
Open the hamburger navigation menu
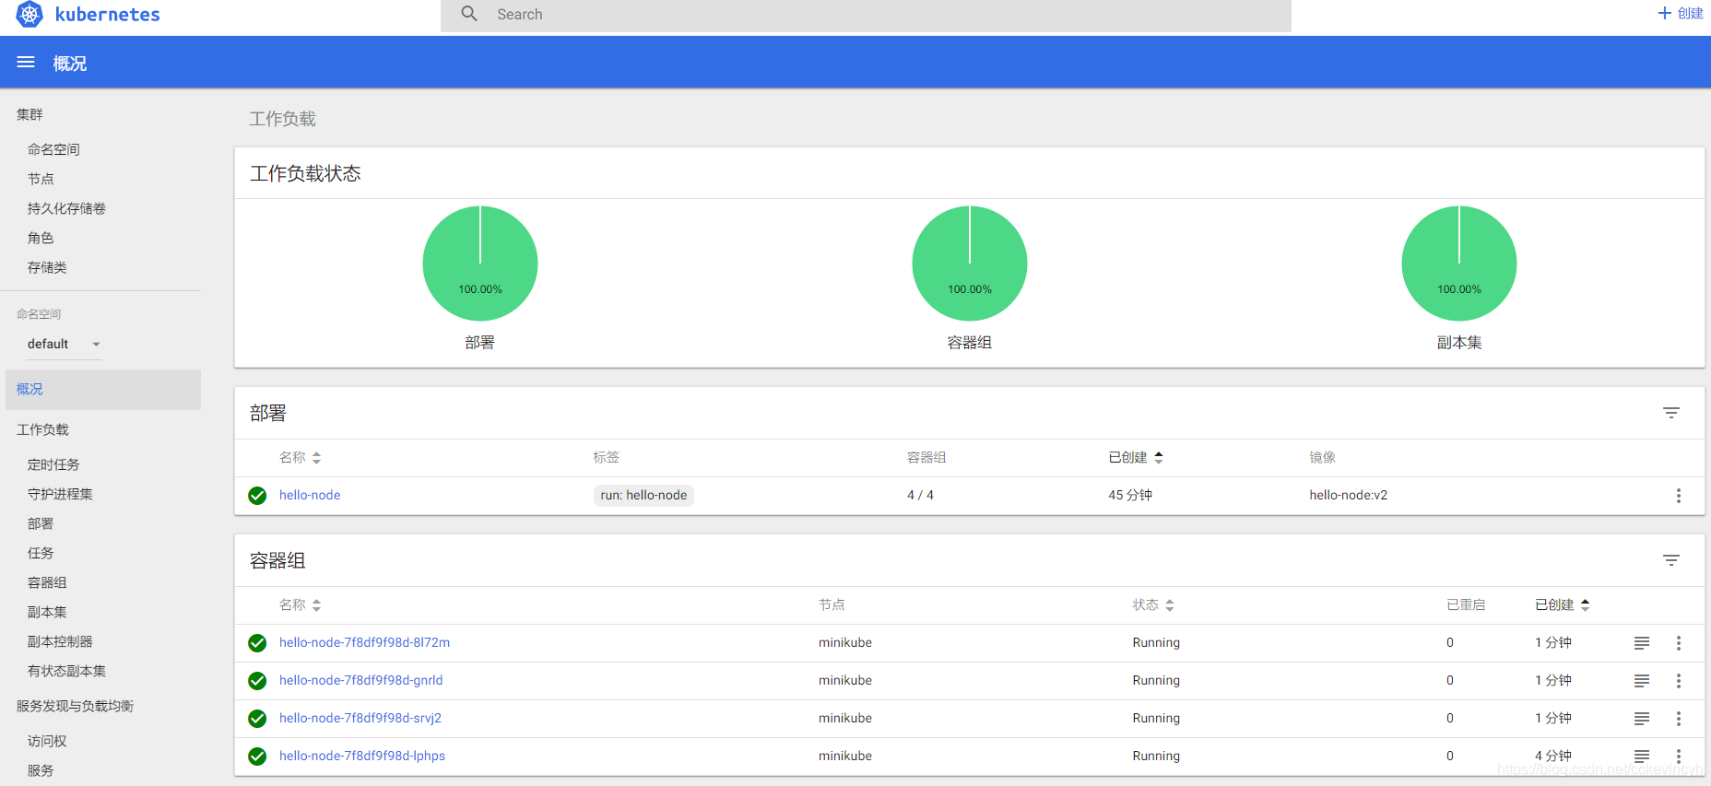click(x=26, y=63)
